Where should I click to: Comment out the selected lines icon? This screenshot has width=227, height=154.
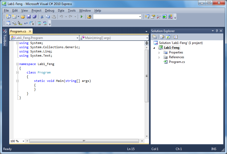pos(39,23)
